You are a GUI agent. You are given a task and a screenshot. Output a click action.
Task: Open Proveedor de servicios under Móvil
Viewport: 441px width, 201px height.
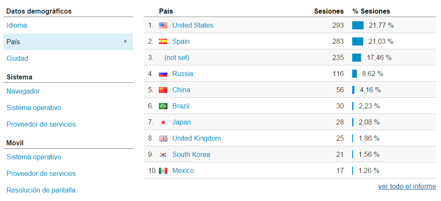click(41, 174)
